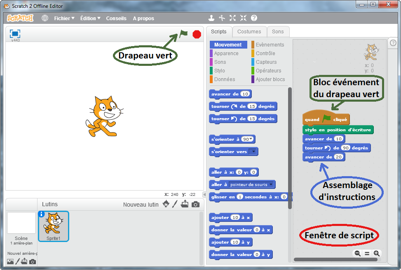Select the Duplicate stamp tool
Image resolution: width=401 pixels, height=270 pixels.
point(211,18)
